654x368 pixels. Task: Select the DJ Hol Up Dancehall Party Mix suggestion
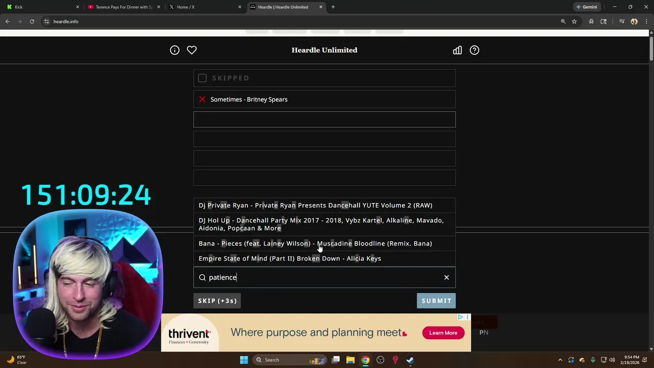coord(324,224)
